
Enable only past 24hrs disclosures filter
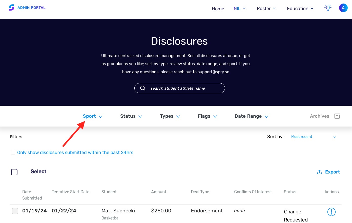(13, 153)
